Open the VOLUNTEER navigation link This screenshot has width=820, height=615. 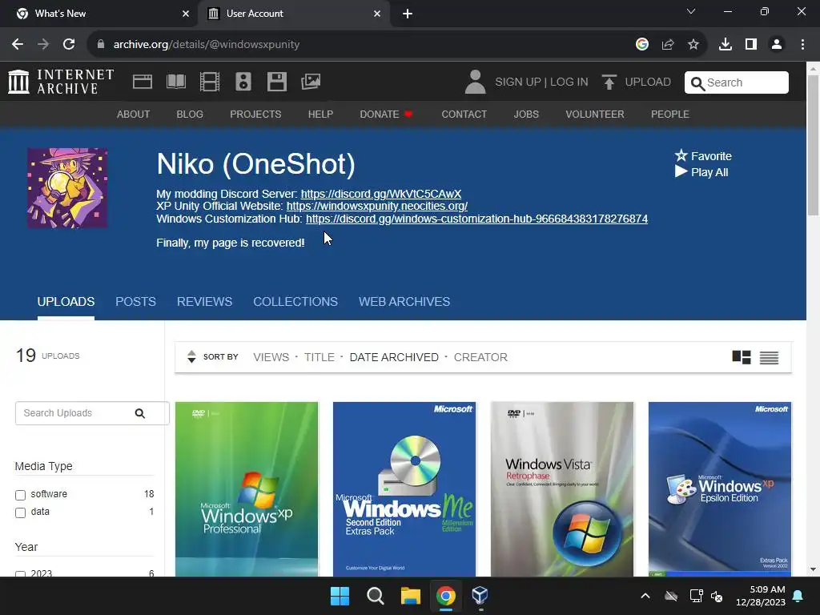coord(595,114)
